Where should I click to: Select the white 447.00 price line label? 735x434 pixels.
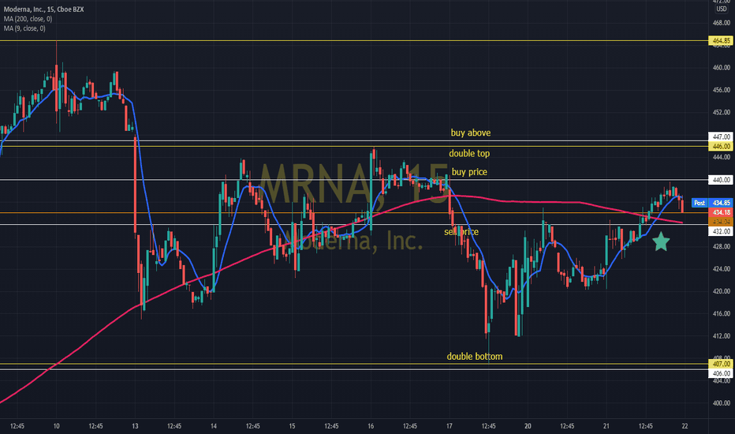pos(721,137)
